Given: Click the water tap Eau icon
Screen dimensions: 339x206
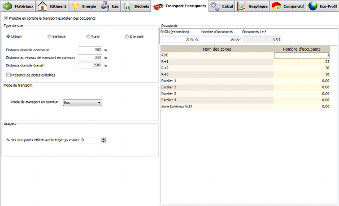Looking at the screenshot, I should coord(105,6).
